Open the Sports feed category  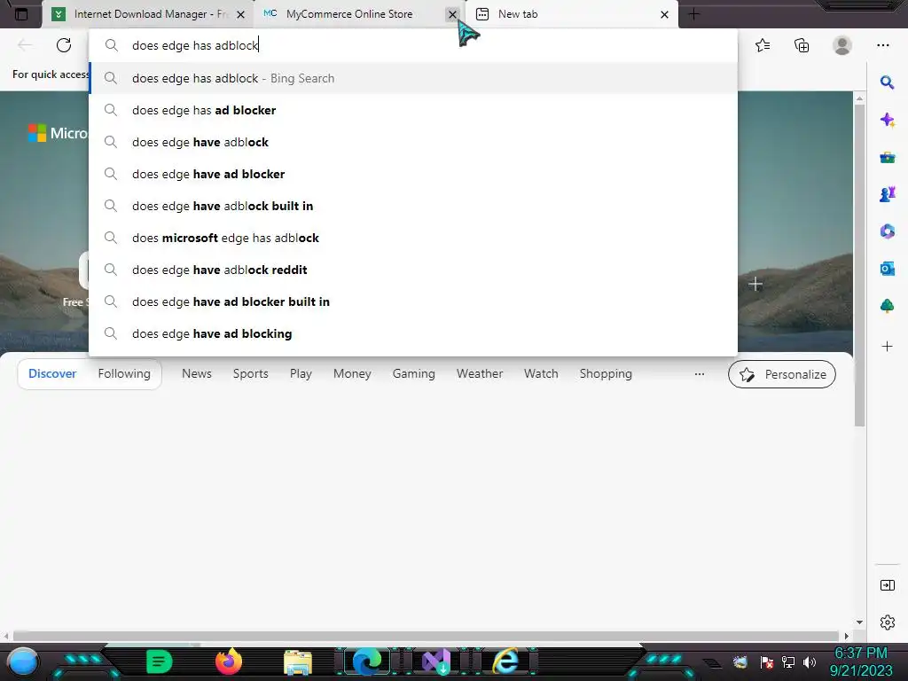coord(250,373)
